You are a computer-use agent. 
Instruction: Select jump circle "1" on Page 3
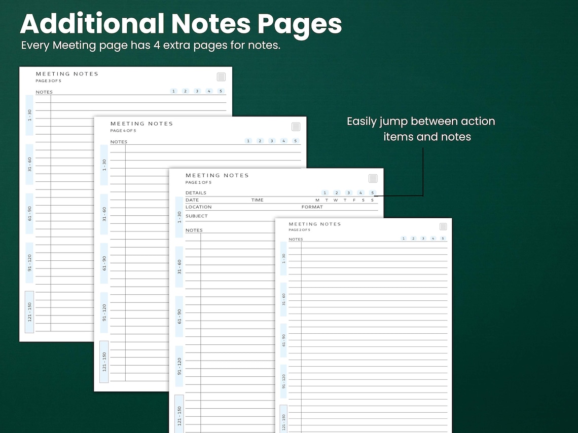click(x=173, y=91)
